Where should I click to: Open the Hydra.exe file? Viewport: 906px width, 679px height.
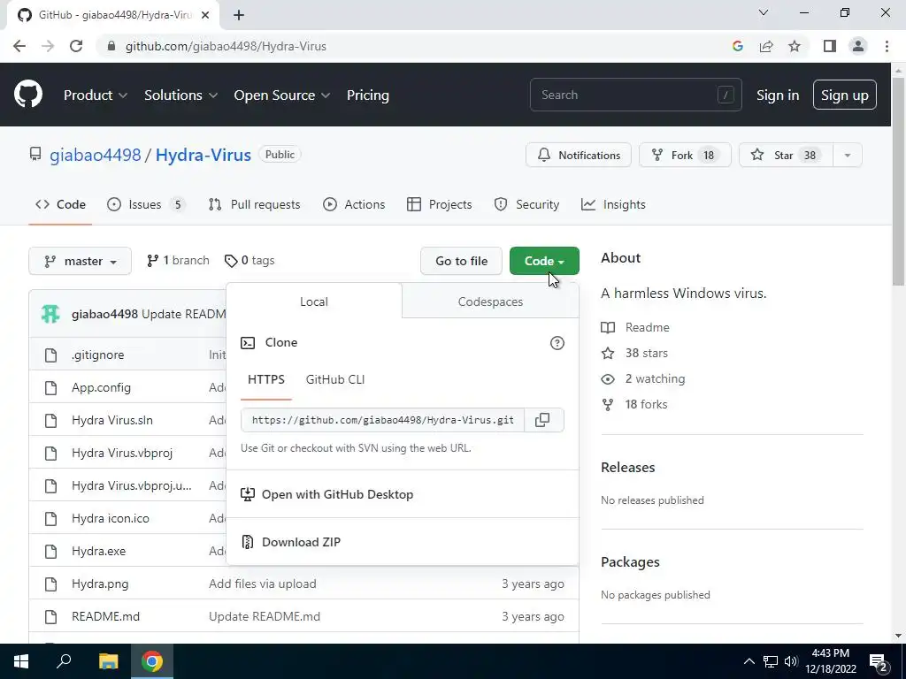pyautogui.click(x=99, y=551)
